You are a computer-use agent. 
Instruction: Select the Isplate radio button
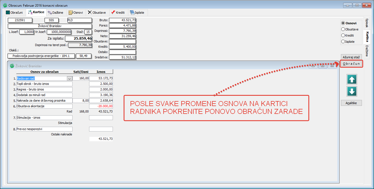point(343,42)
